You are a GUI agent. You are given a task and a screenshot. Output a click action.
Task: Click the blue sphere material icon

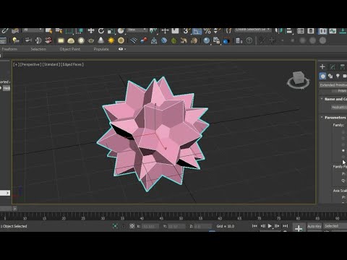[x=207, y=40]
